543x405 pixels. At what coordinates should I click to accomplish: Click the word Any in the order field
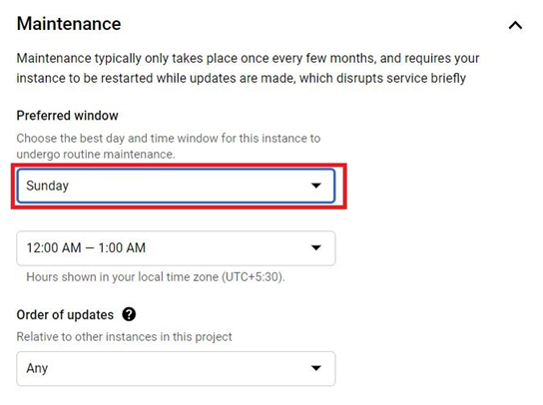pyautogui.click(x=37, y=369)
